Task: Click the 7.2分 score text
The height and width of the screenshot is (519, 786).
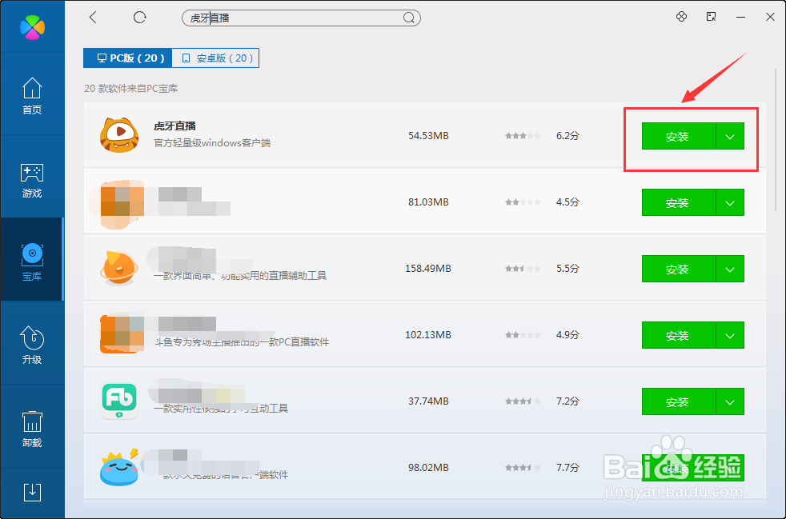Action: (567, 401)
